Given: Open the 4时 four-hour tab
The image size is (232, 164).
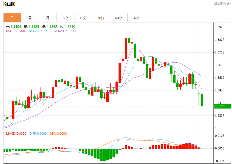Looking at the screenshot, I should 137,18.
